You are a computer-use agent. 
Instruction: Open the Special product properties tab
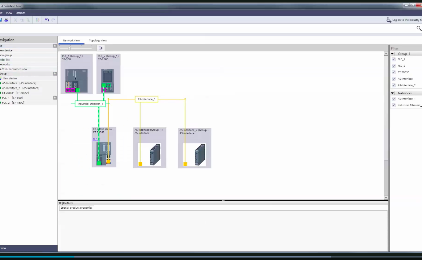76,208
